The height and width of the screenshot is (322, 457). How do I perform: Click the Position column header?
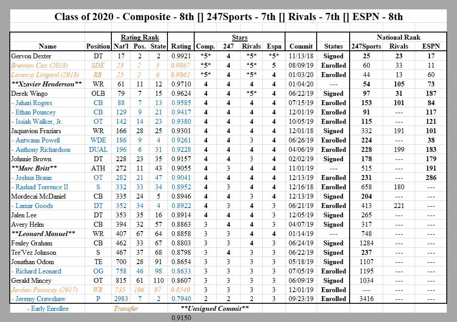pyautogui.click(x=98, y=46)
